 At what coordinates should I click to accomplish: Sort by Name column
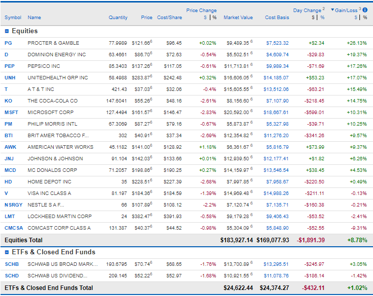click(34, 18)
